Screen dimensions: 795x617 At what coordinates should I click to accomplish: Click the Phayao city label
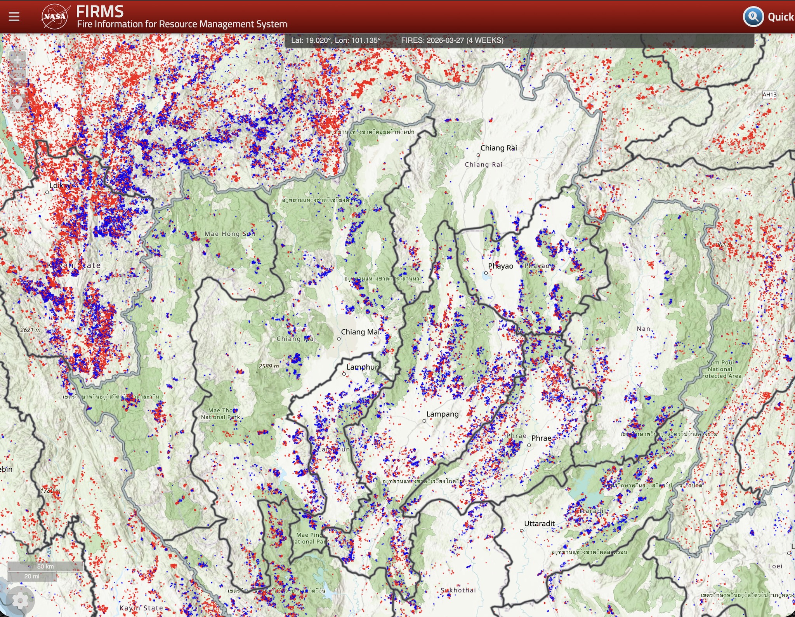click(500, 266)
